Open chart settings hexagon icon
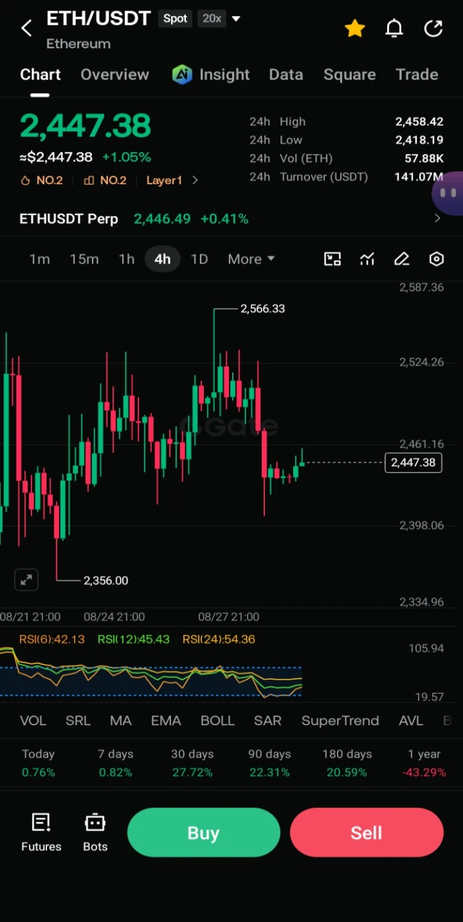The height and width of the screenshot is (922, 463). (436, 259)
